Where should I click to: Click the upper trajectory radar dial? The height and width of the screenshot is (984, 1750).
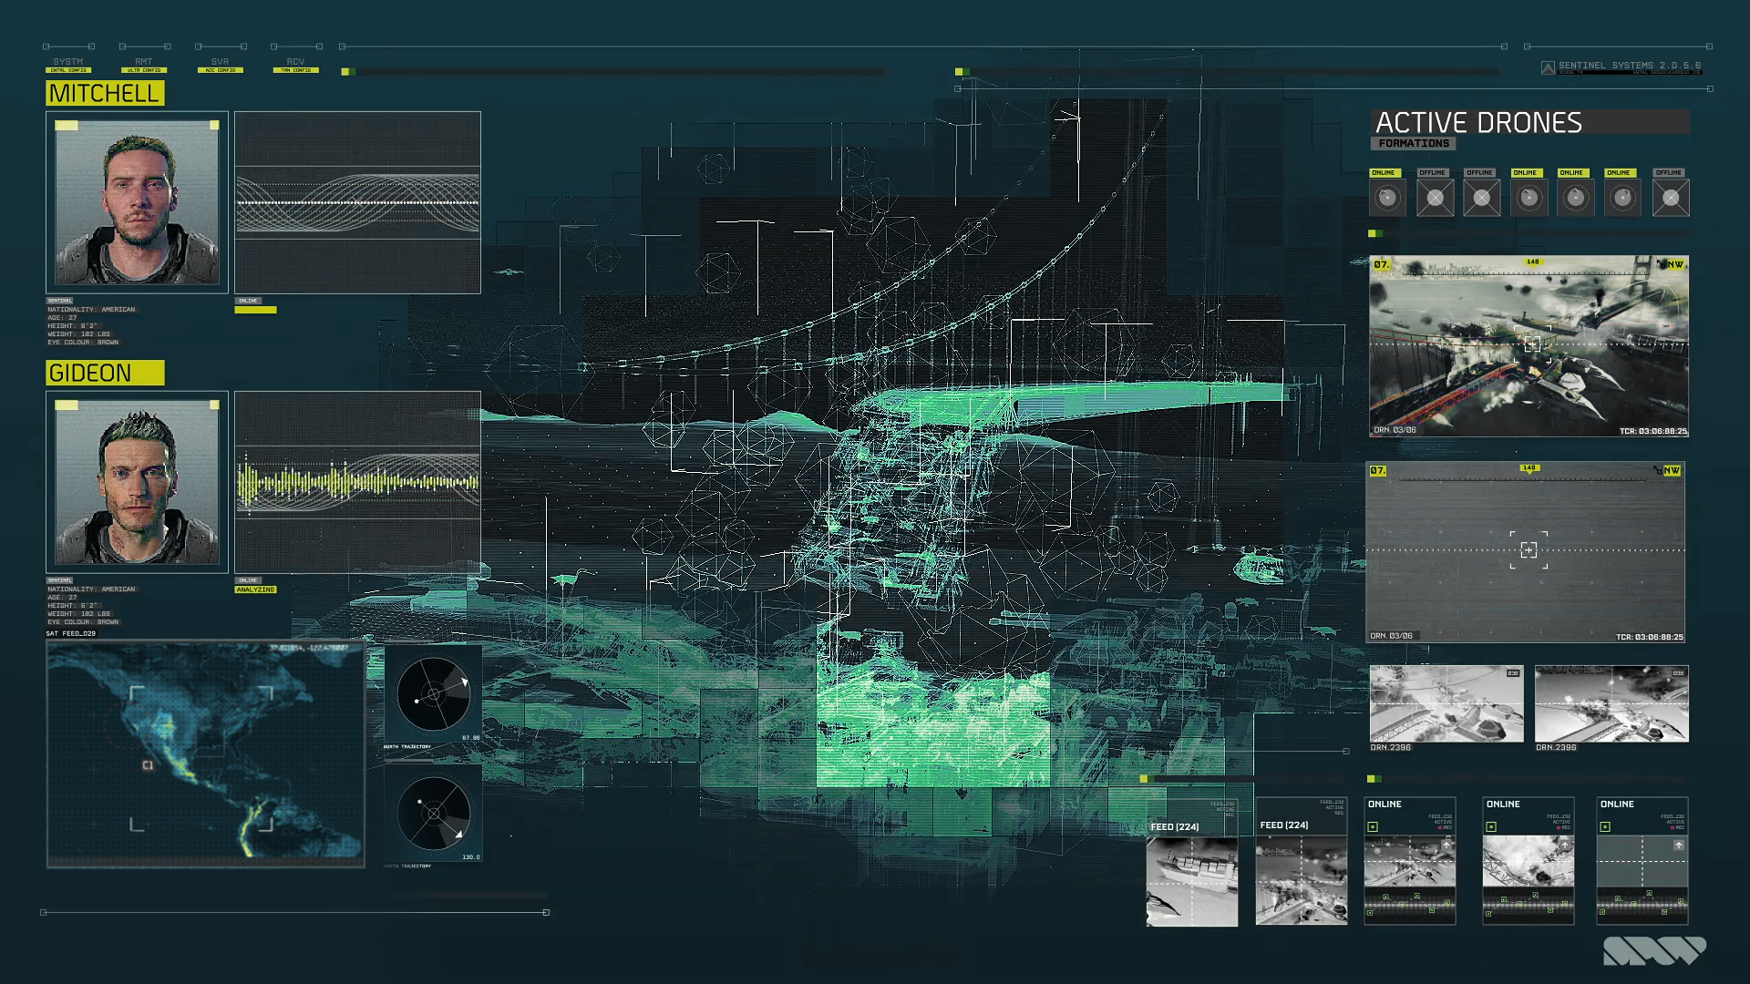(434, 694)
